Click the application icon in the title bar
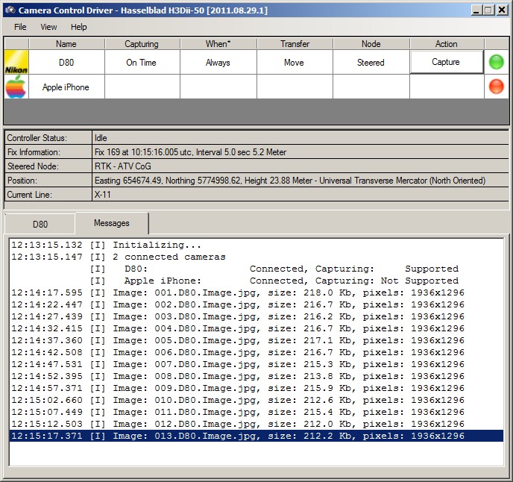This screenshot has width=513, height=482. point(9,10)
